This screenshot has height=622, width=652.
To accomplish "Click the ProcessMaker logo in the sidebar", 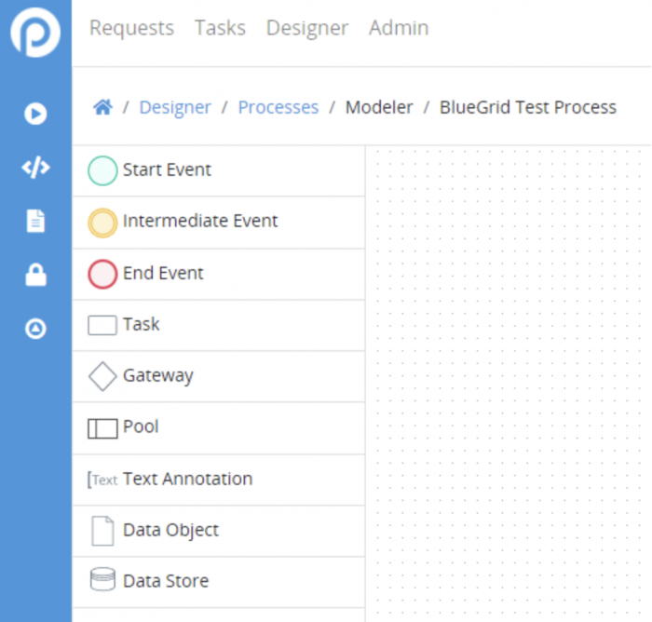I will pyautogui.click(x=35, y=33).
